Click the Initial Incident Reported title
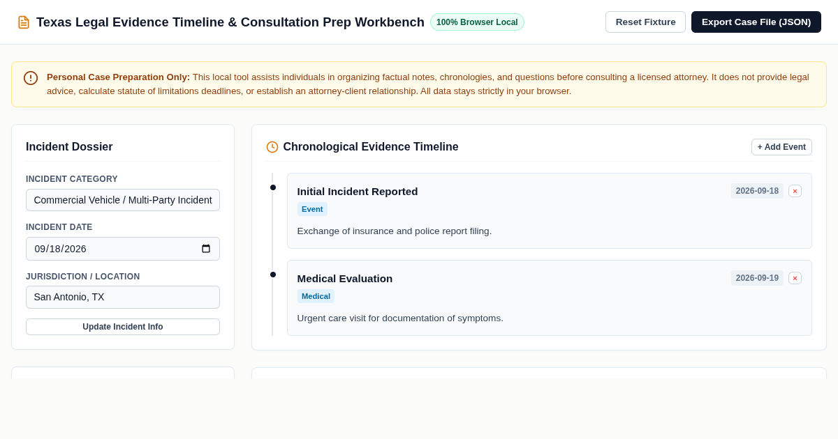 click(x=358, y=192)
